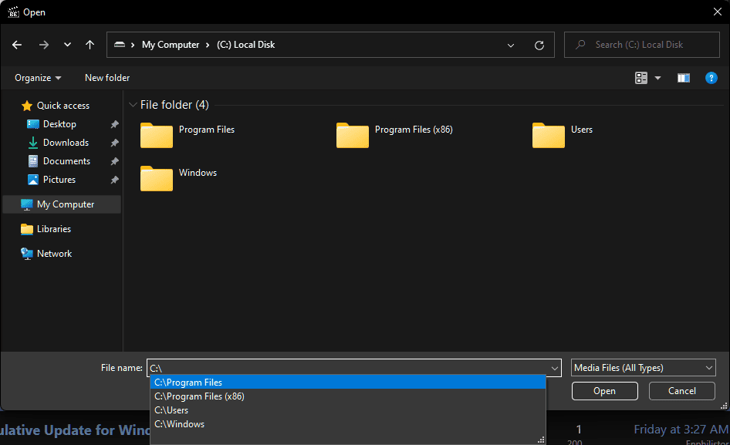
Task: Change view layout icon
Action: tap(641, 78)
